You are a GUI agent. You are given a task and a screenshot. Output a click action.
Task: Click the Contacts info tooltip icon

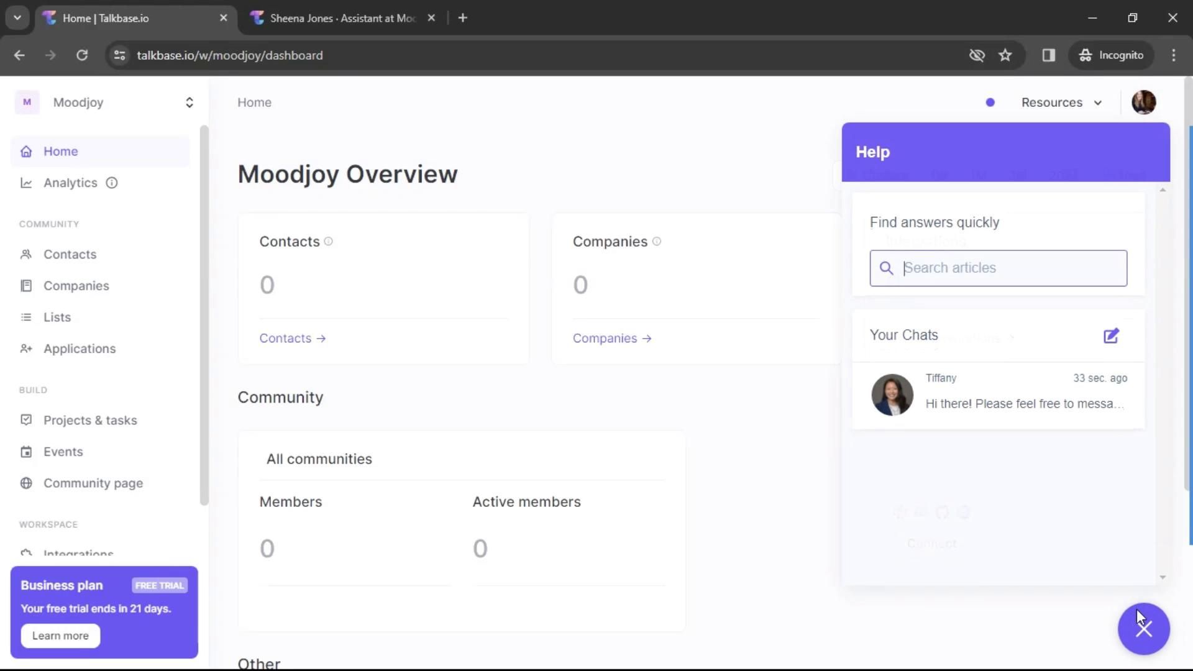[x=329, y=242]
